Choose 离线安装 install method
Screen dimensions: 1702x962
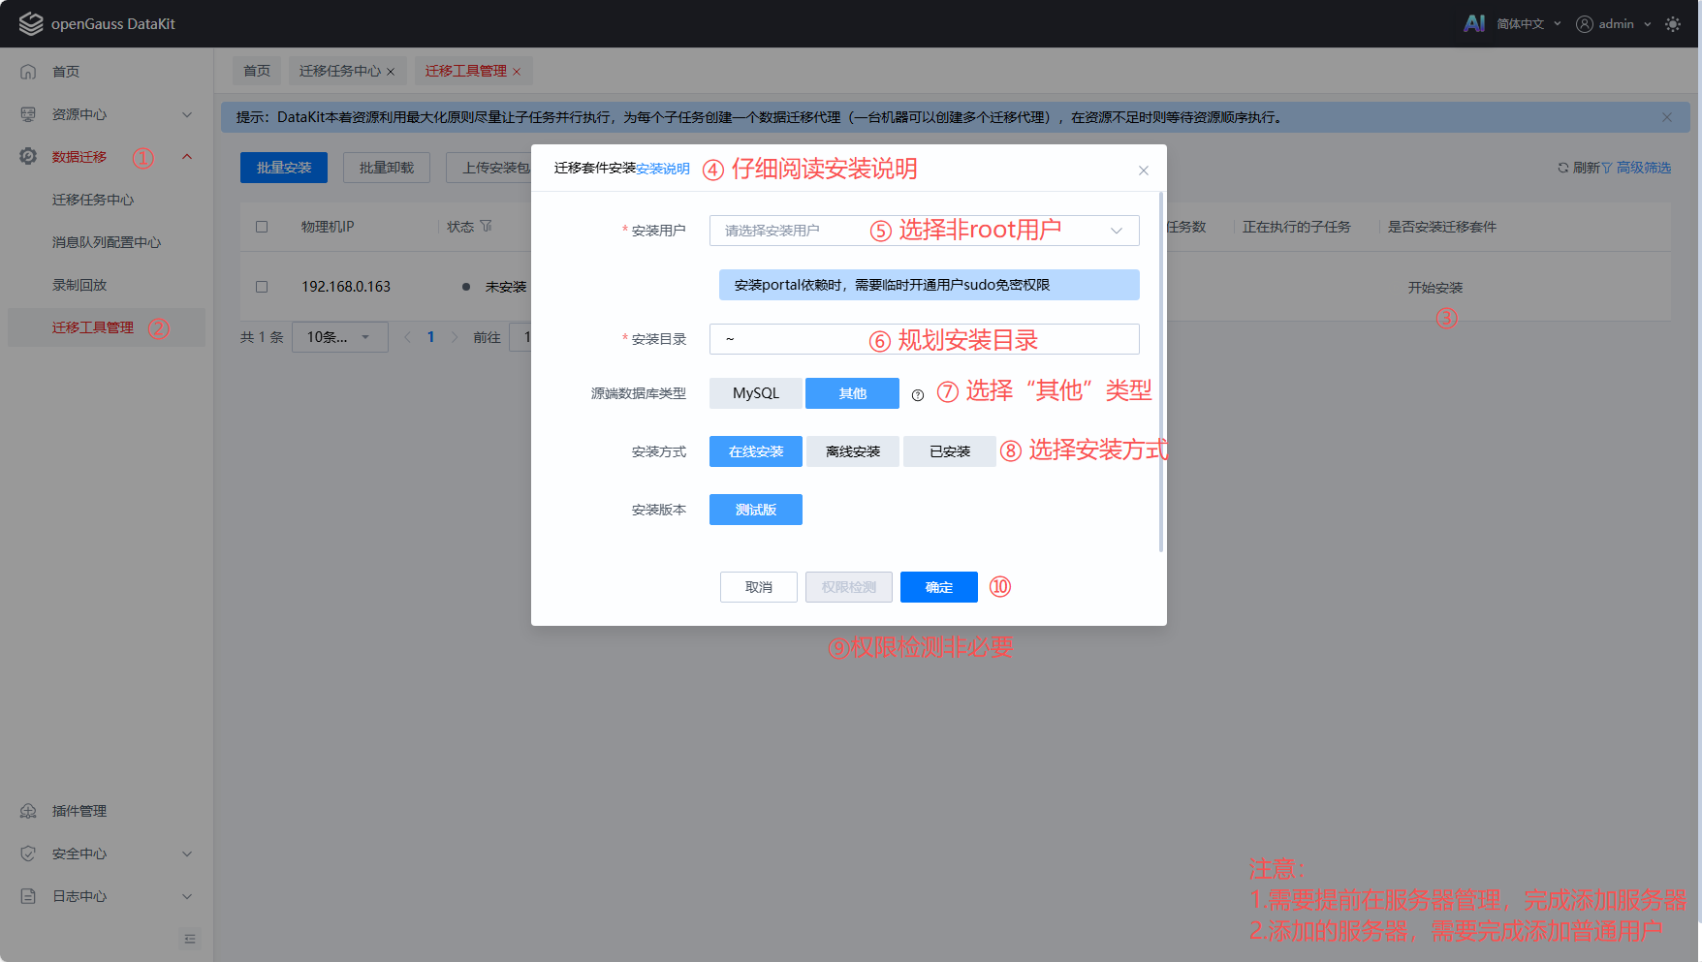(x=853, y=451)
